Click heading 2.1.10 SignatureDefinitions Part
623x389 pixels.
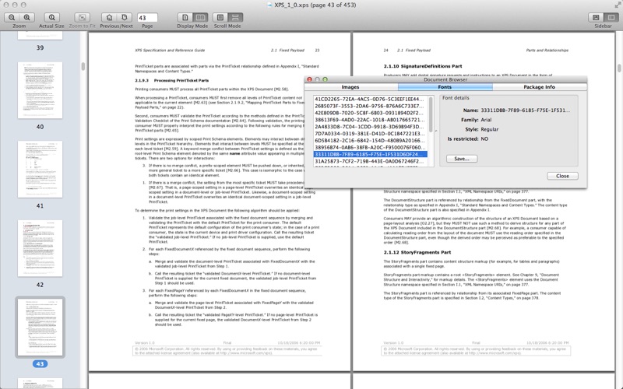coord(423,66)
